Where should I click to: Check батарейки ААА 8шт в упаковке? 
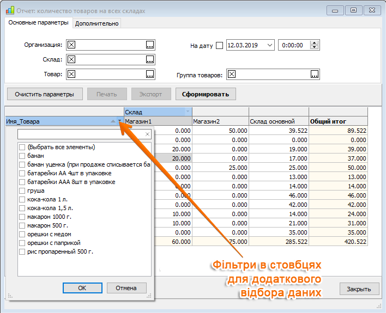(22, 182)
